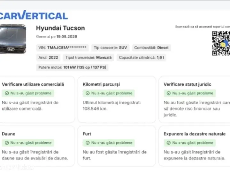Click the text about daune sau evaluări de daune

35,155
